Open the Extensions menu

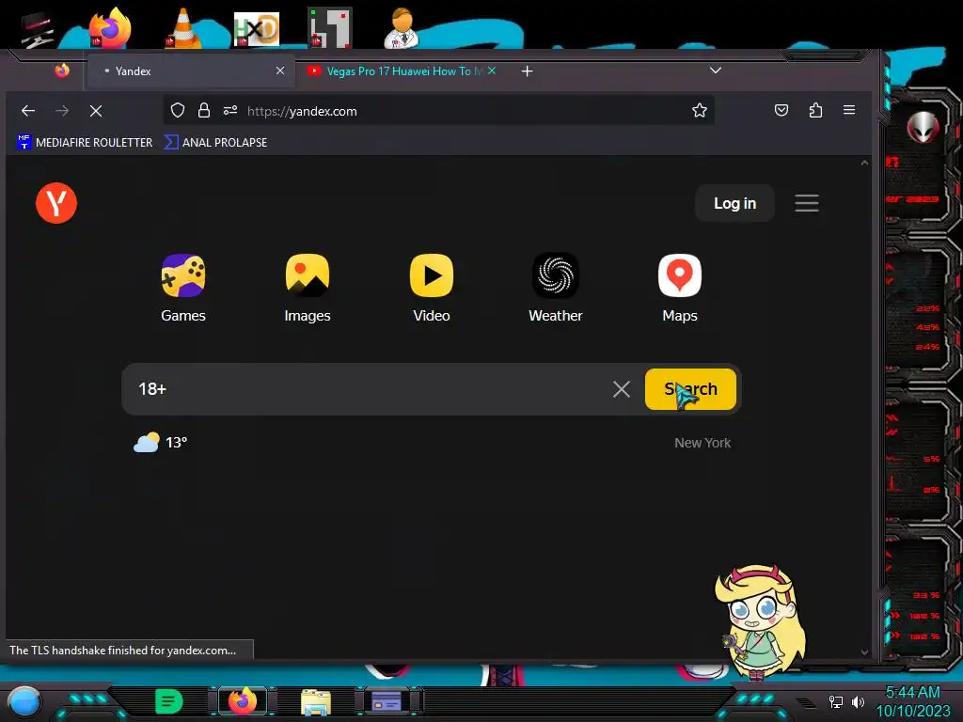tap(815, 111)
